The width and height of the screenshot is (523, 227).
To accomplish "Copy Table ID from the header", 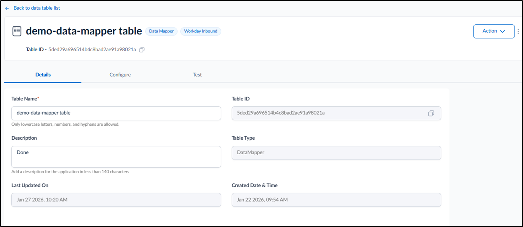I will click(x=142, y=50).
